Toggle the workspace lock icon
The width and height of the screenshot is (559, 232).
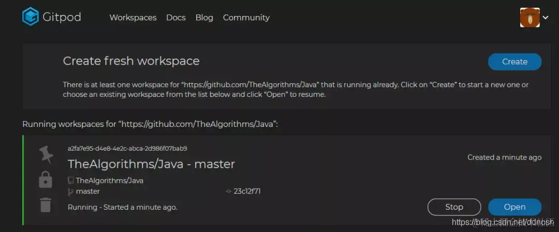(46, 180)
